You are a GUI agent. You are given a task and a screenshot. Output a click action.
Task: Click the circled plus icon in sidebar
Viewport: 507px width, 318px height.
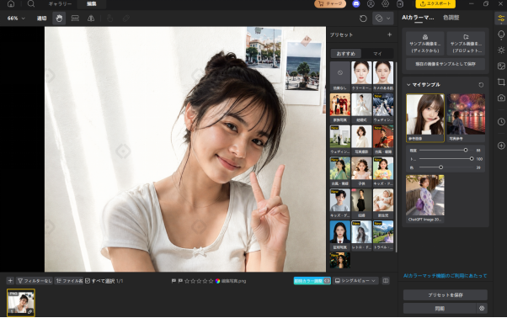tap(501, 146)
